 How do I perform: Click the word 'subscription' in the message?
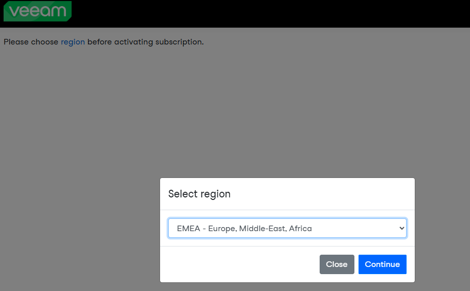(x=178, y=42)
